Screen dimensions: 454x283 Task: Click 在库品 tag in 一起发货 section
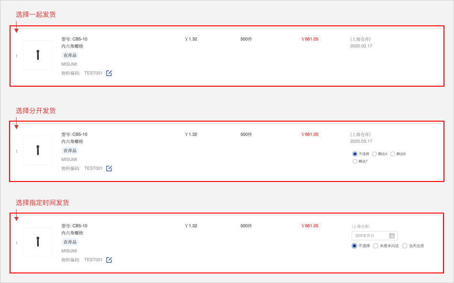[70, 56]
